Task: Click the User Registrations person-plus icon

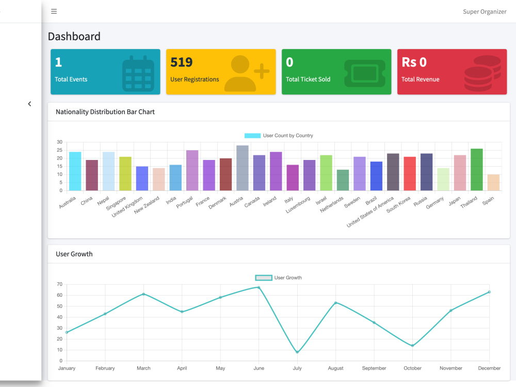Action: 247,73
